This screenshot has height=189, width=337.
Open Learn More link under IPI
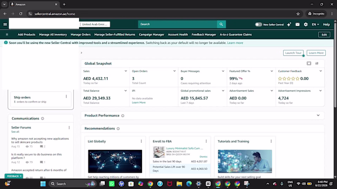pyautogui.click(x=139, y=102)
